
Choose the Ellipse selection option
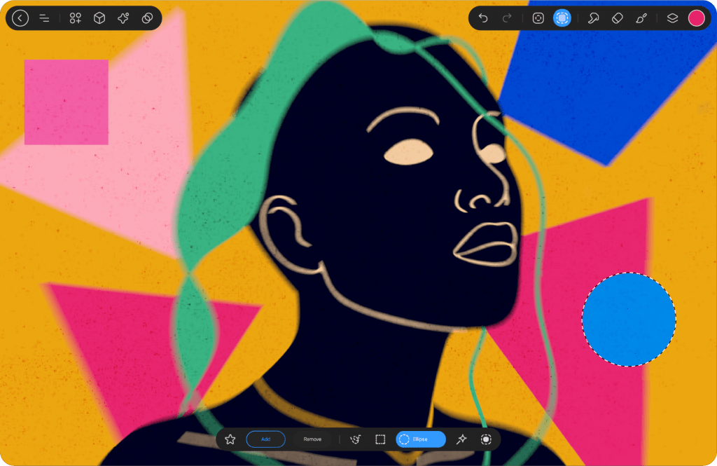(421, 439)
